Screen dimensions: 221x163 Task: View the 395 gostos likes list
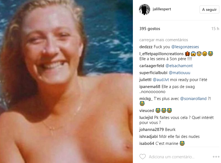150,29
